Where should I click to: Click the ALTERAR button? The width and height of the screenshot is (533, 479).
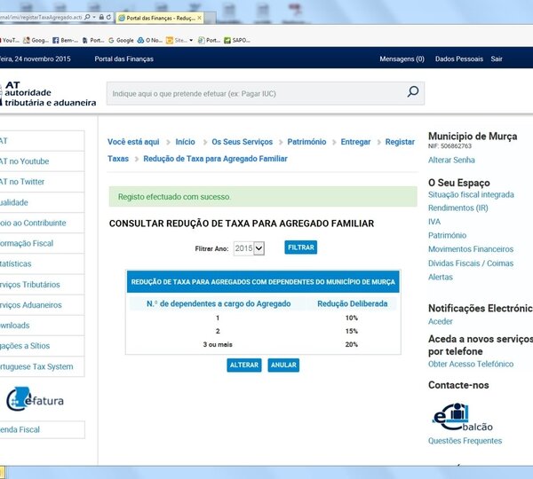(x=243, y=365)
